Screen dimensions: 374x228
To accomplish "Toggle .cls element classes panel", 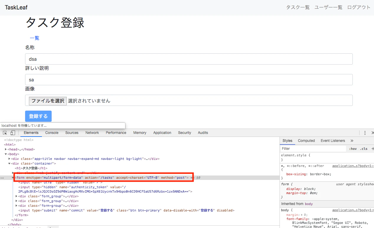I will pyautogui.click(x=364, y=149).
